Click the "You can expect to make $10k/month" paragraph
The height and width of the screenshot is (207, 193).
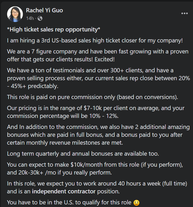pyautogui.click(x=98, y=168)
